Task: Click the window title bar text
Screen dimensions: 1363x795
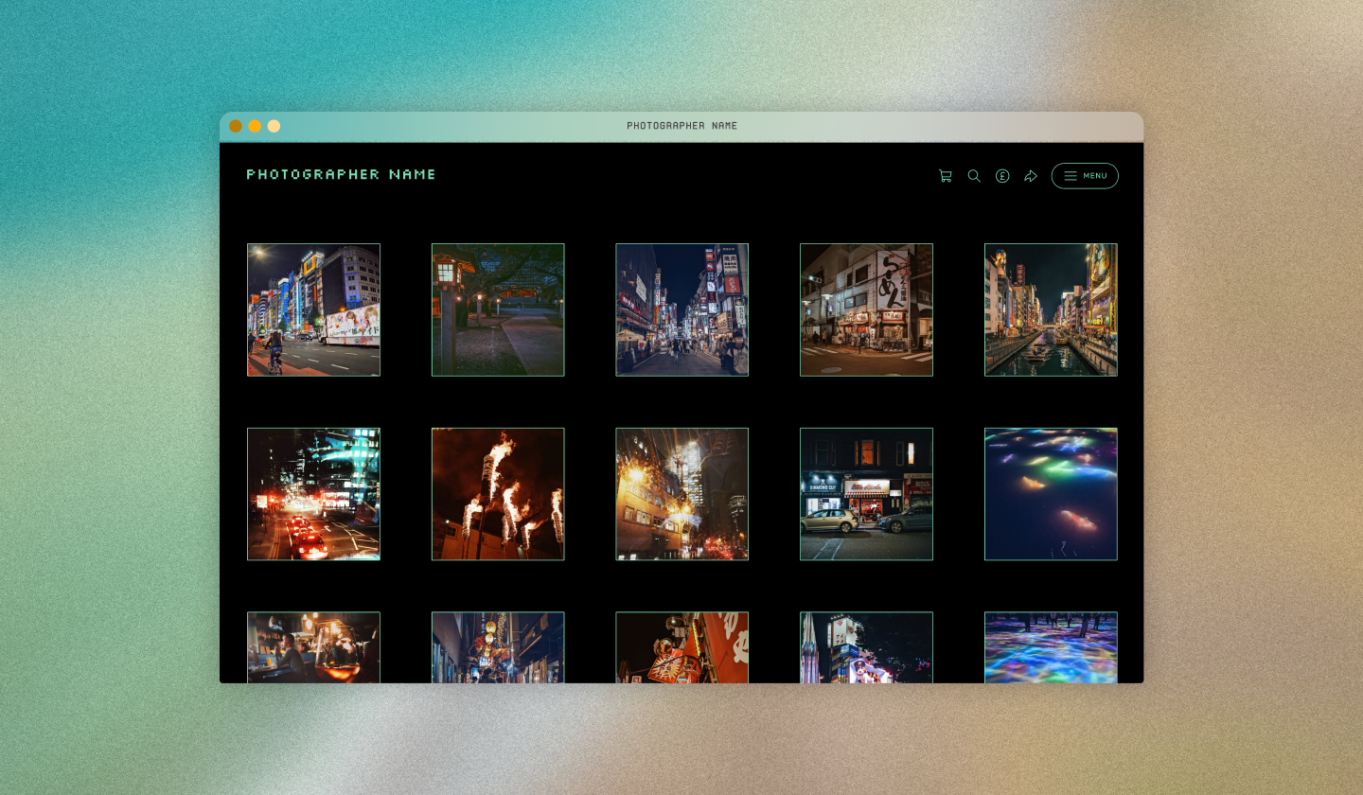Action: pyautogui.click(x=683, y=125)
